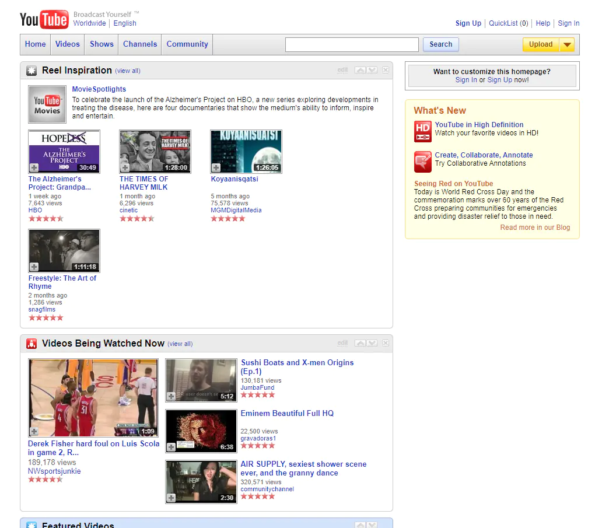Click the Search button
The width and height of the screenshot is (595, 528).
(x=441, y=44)
